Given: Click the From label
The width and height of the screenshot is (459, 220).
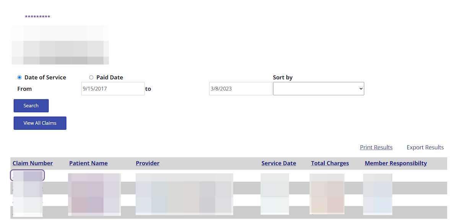Looking at the screenshot, I should coord(24,89).
